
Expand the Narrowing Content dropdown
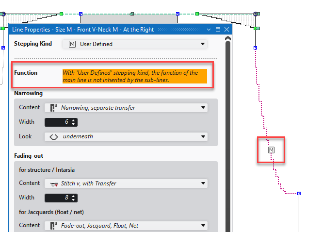203,108
